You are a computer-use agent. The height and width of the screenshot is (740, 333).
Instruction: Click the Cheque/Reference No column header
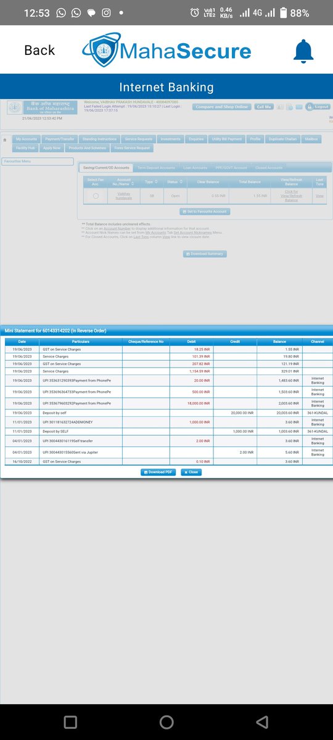point(146,341)
